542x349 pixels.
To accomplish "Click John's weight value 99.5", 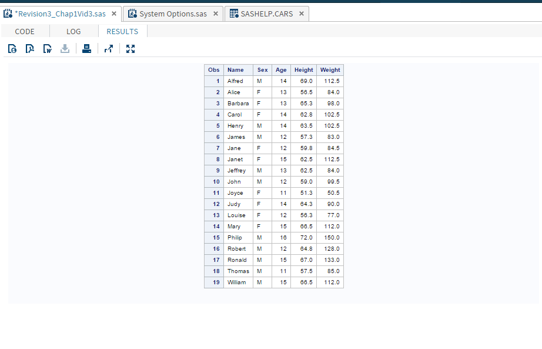I will tap(330, 182).
